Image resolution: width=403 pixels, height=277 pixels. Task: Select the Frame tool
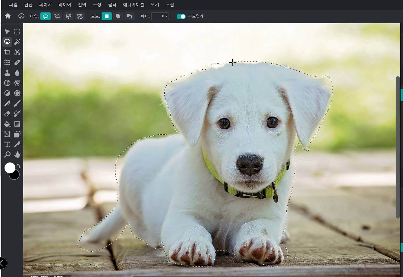click(x=7, y=134)
